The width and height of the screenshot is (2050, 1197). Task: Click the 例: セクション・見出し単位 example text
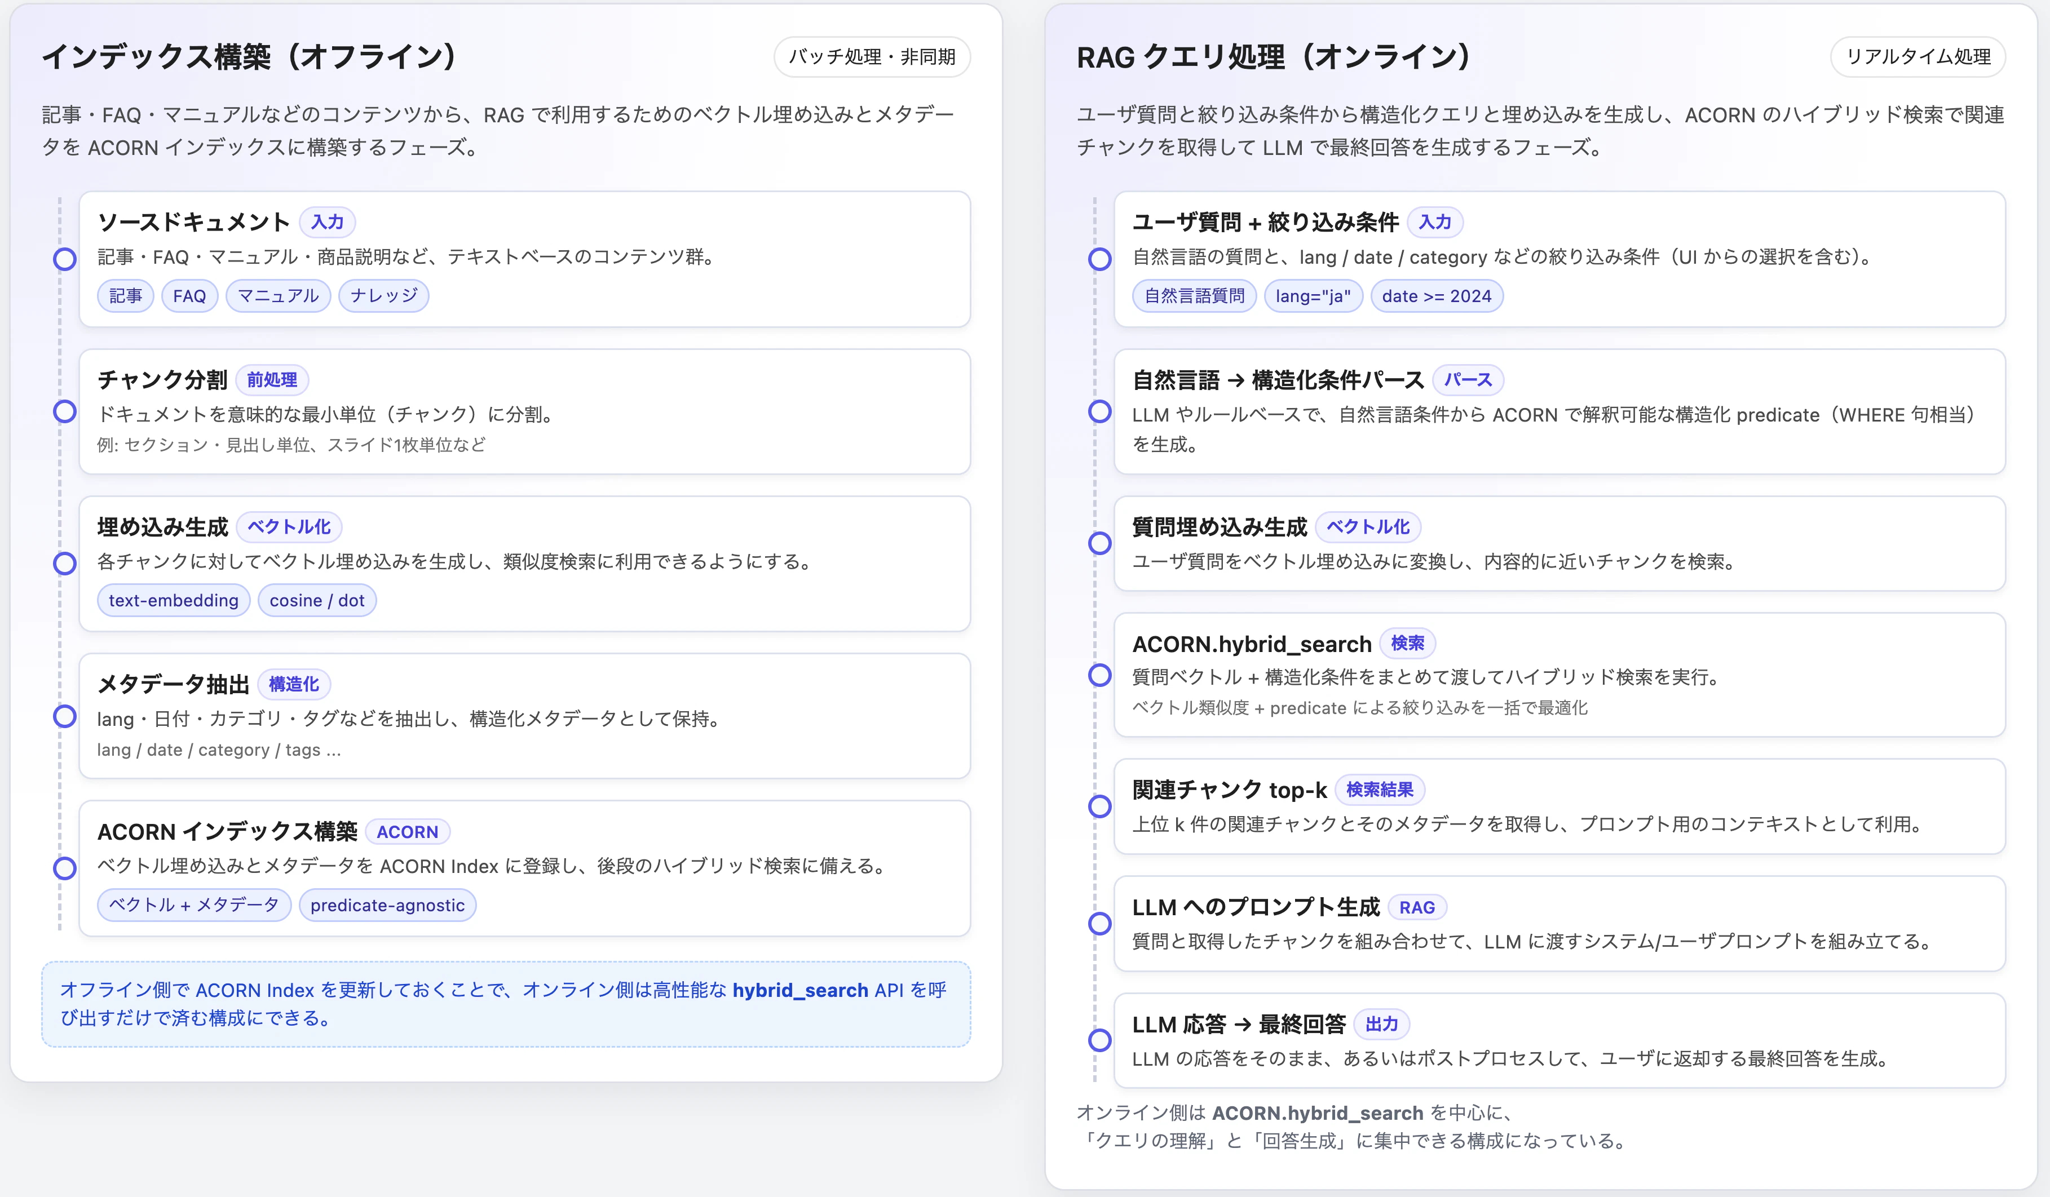tap(291, 445)
